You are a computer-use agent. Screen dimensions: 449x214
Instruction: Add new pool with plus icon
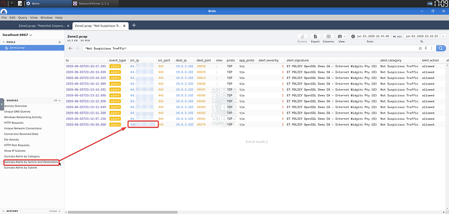59,42
